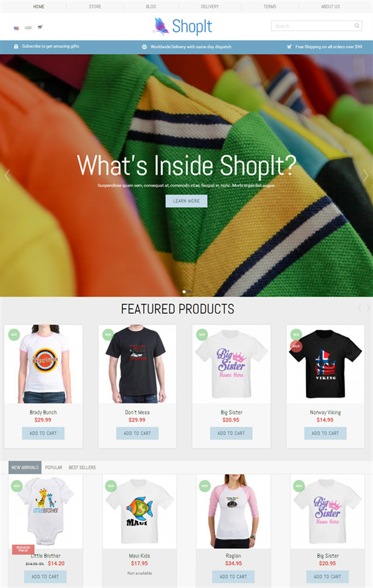Click the Norway Viking shirt thumbnail
The image size is (373, 588).
pyautogui.click(x=325, y=364)
